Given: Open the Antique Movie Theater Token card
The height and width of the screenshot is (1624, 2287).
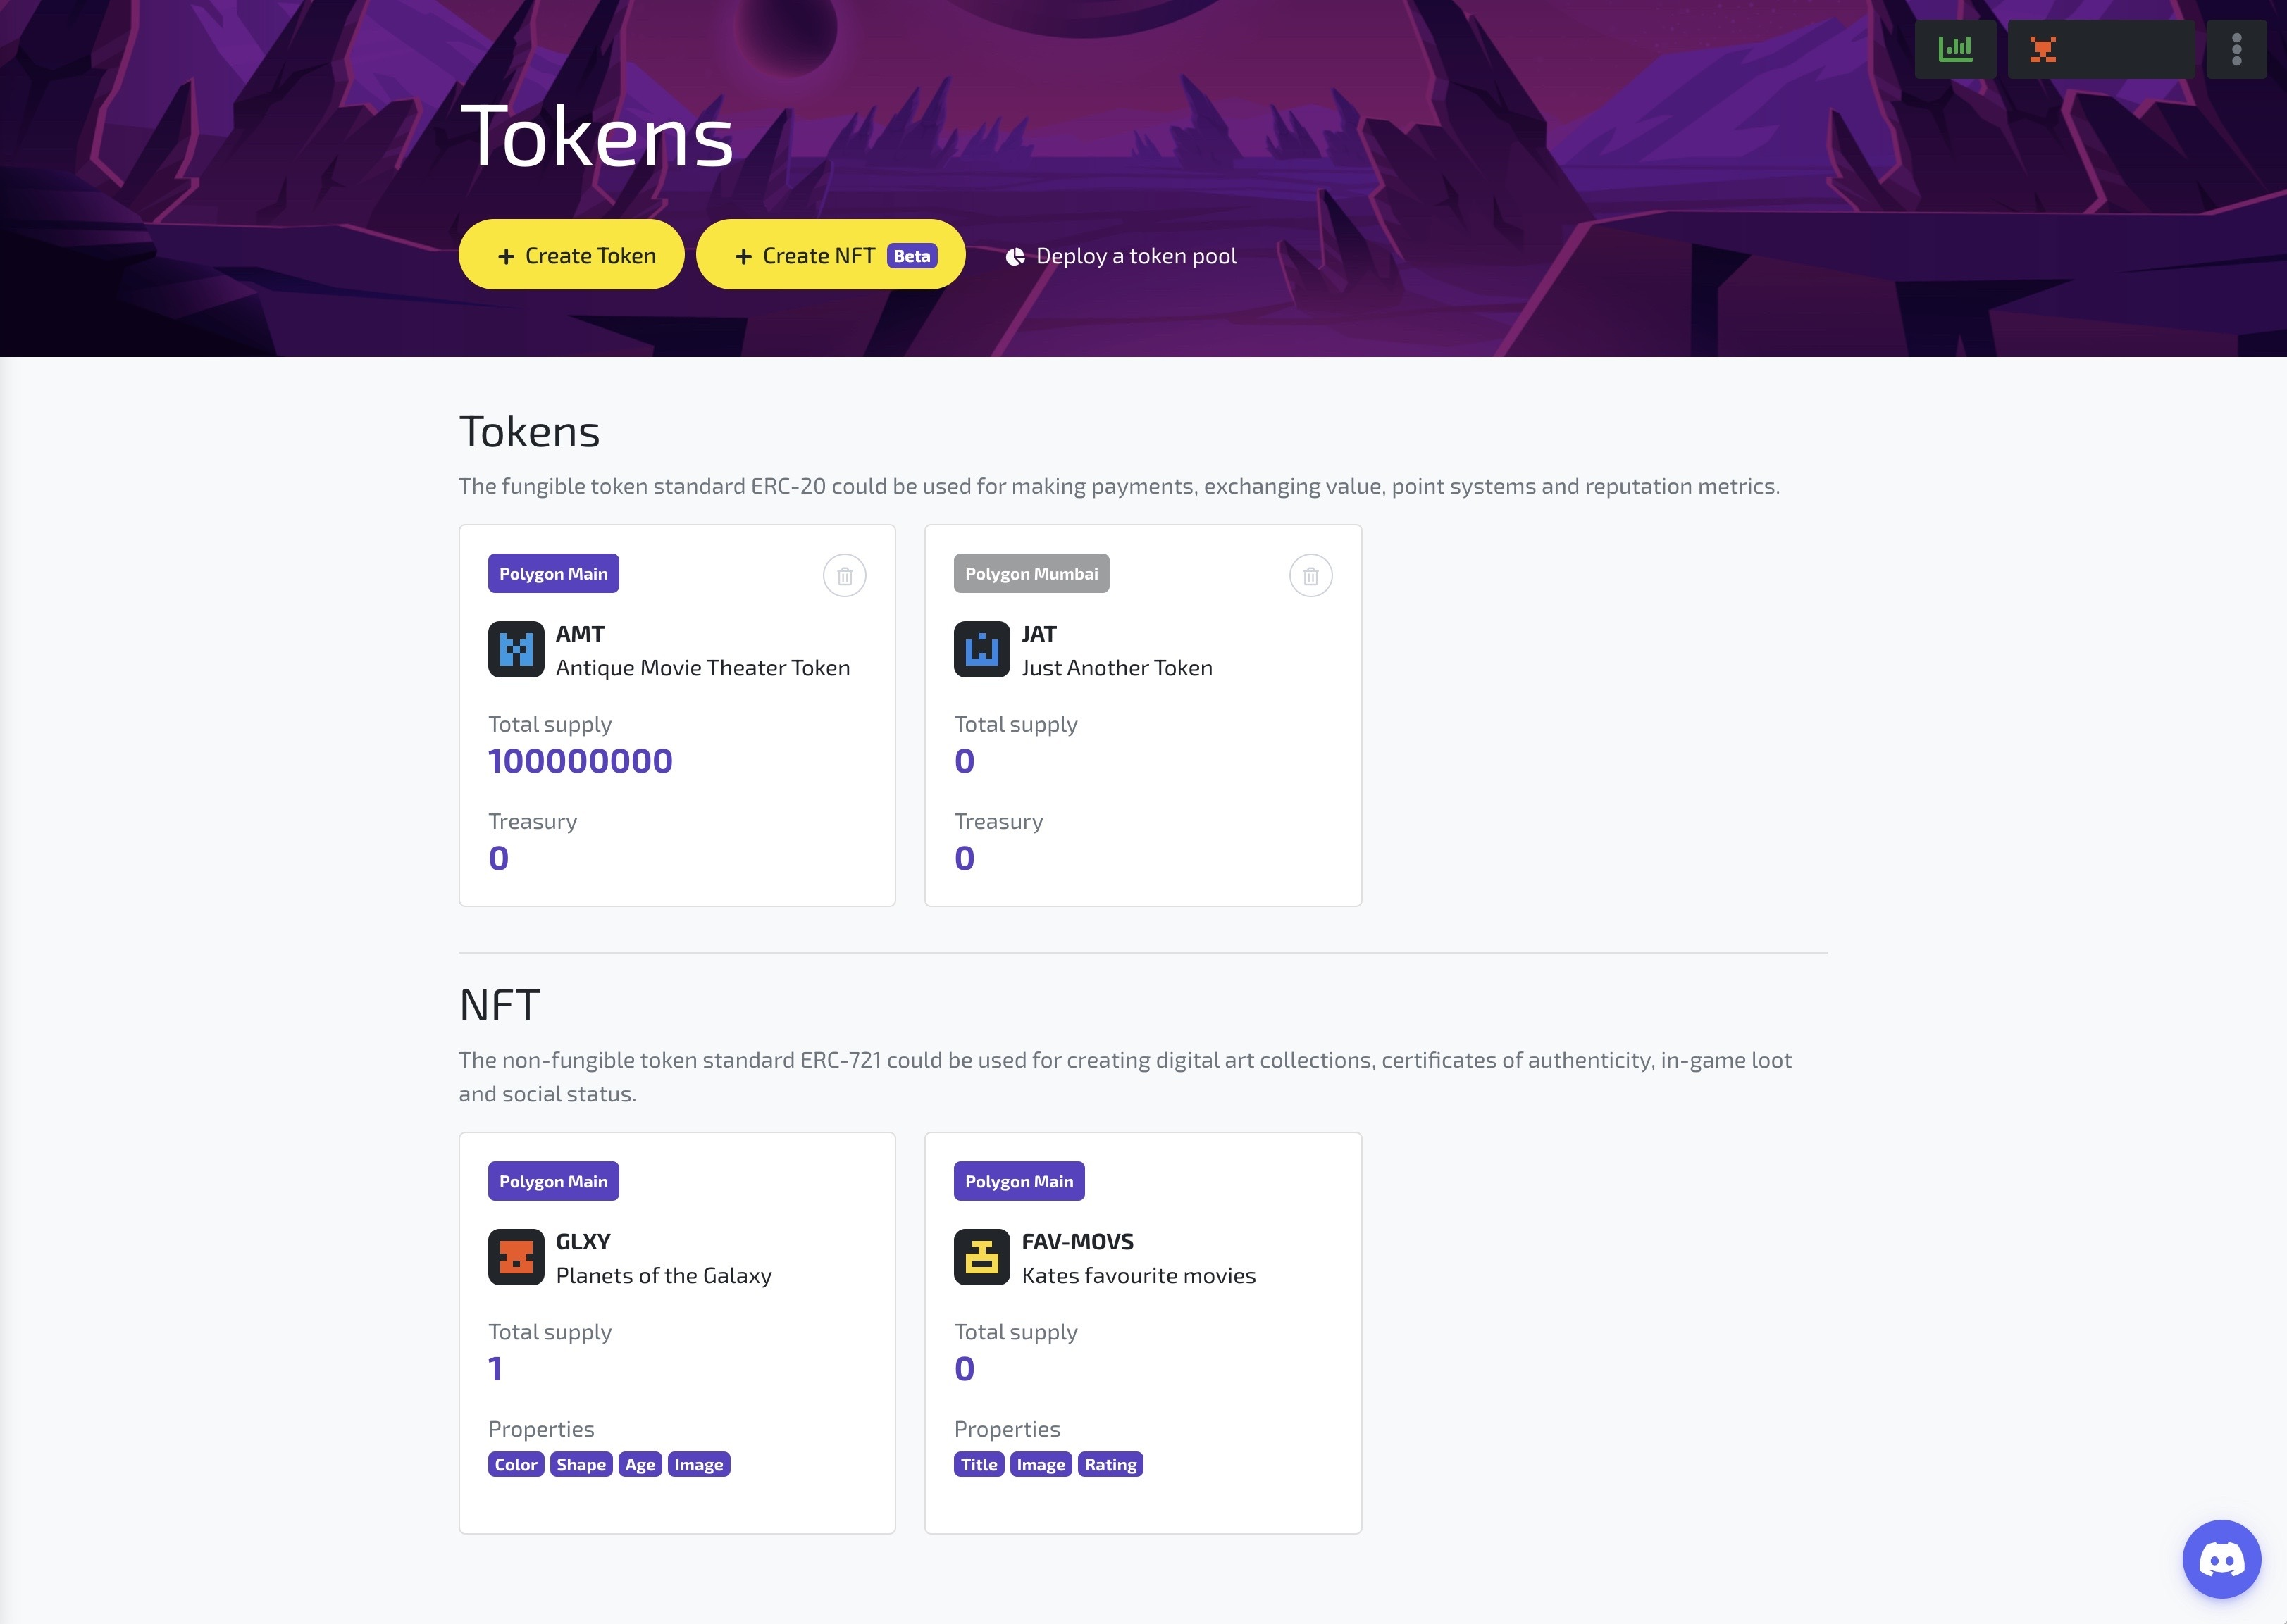Looking at the screenshot, I should 677,715.
